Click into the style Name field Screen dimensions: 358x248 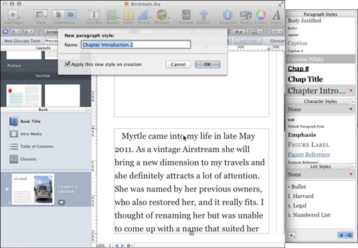click(x=136, y=45)
